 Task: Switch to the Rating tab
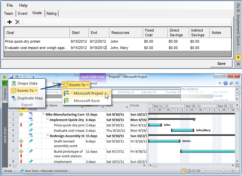tap(51, 13)
